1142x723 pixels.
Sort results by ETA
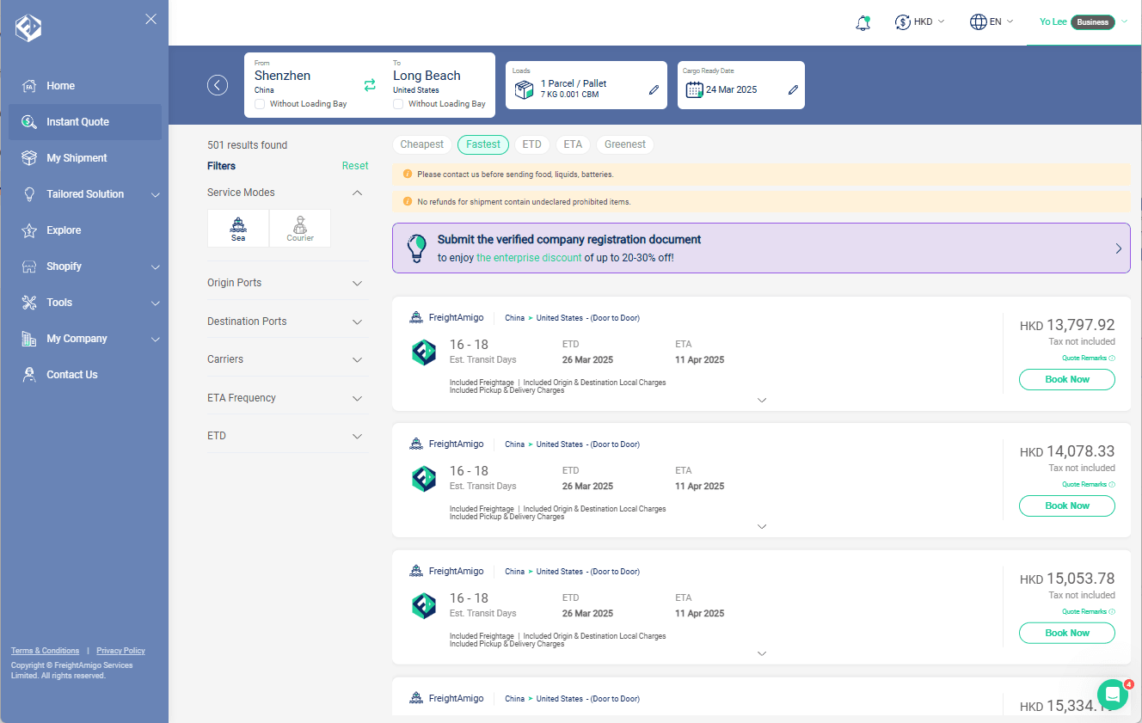pos(573,144)
